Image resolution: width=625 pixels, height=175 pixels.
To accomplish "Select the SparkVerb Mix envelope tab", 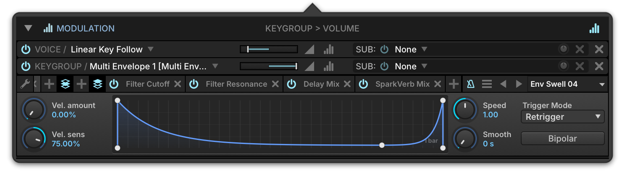I will click(x=403, y=84).
